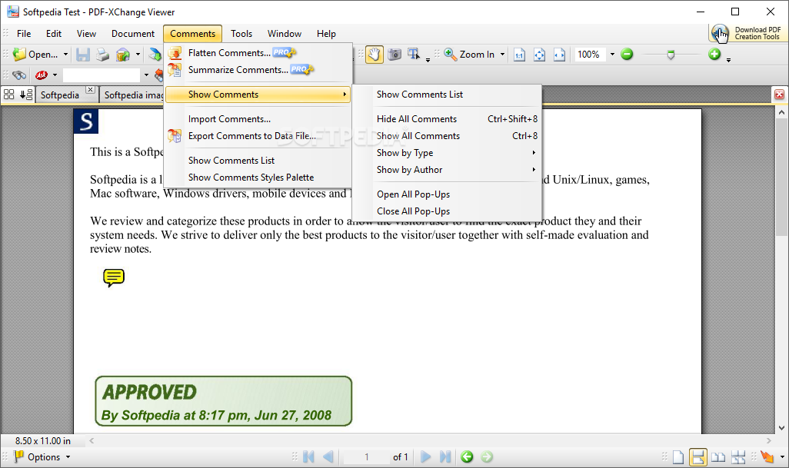Choose Close All Pop-Ups
This screenshot has width=789, height=468.
(448, 211)
